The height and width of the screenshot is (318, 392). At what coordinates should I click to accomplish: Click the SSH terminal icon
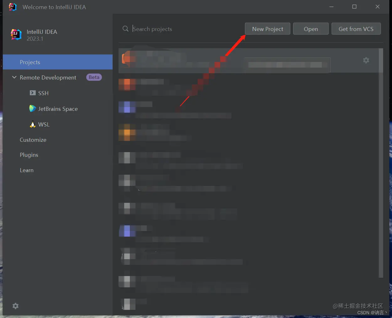(33, 93)
